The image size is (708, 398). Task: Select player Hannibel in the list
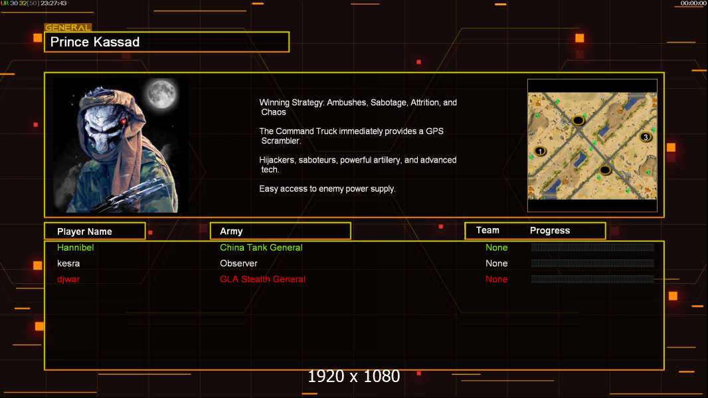click(x=76, y=247)
